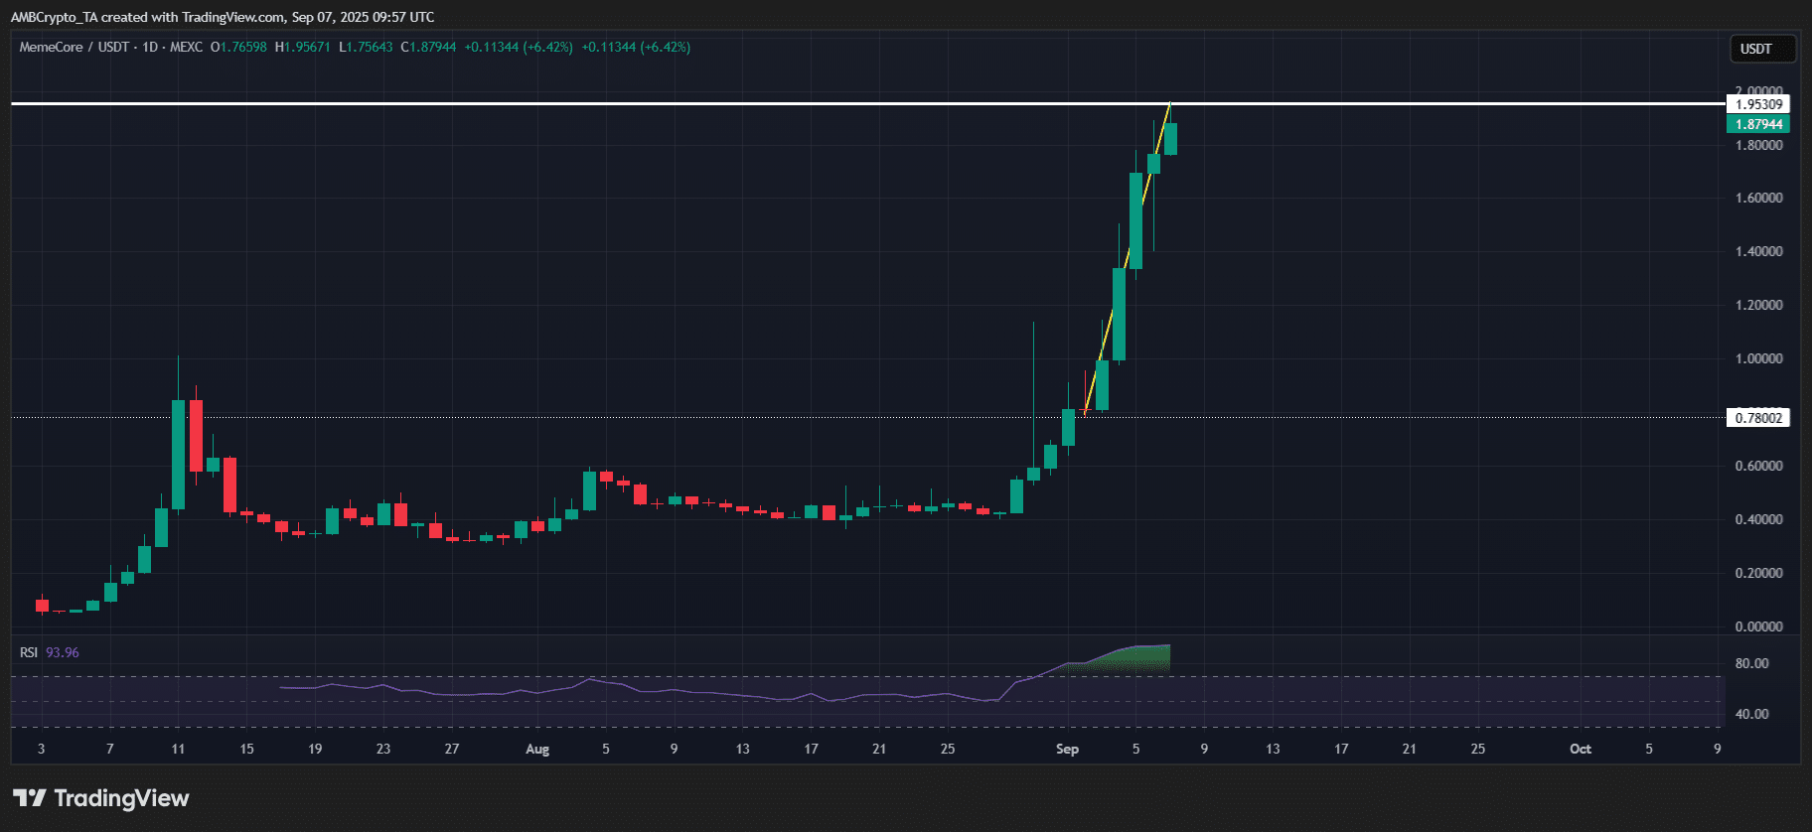This screenshot has width=1812, height=832.
Task: Click the 1.95309 price line label
Action: tap(1757, 104)
